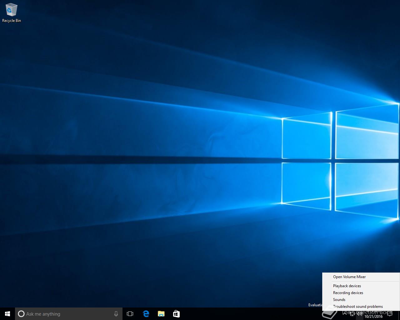Click the Windows Start button
The height and width of the screenshot is (320, 400).
(7, 314)
